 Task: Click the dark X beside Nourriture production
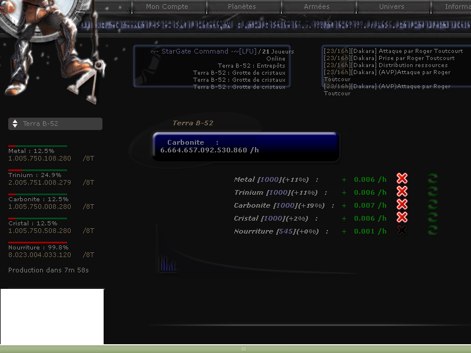(402, 231)
